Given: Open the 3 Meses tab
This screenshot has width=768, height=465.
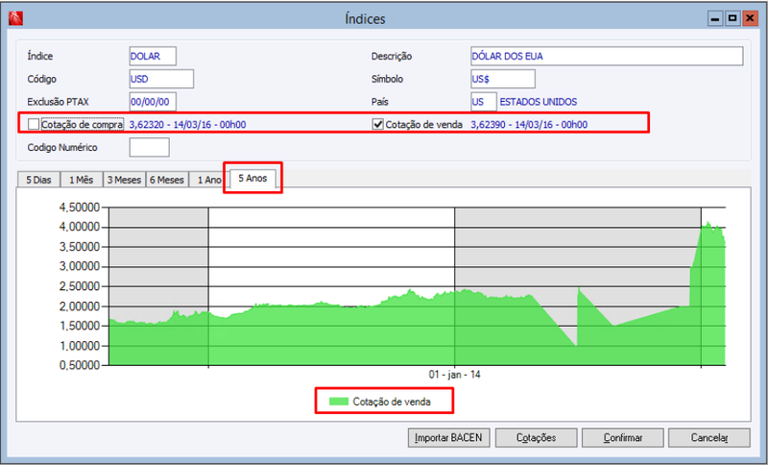Looking at the screenshot, I should pos(124,180).
